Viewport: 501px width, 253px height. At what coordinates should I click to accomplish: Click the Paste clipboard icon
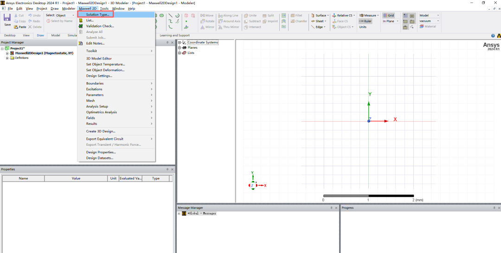point(16,27)
